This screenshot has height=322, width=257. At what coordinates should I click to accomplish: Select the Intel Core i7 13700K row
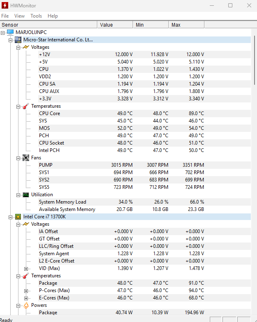(x=137, y=217)
